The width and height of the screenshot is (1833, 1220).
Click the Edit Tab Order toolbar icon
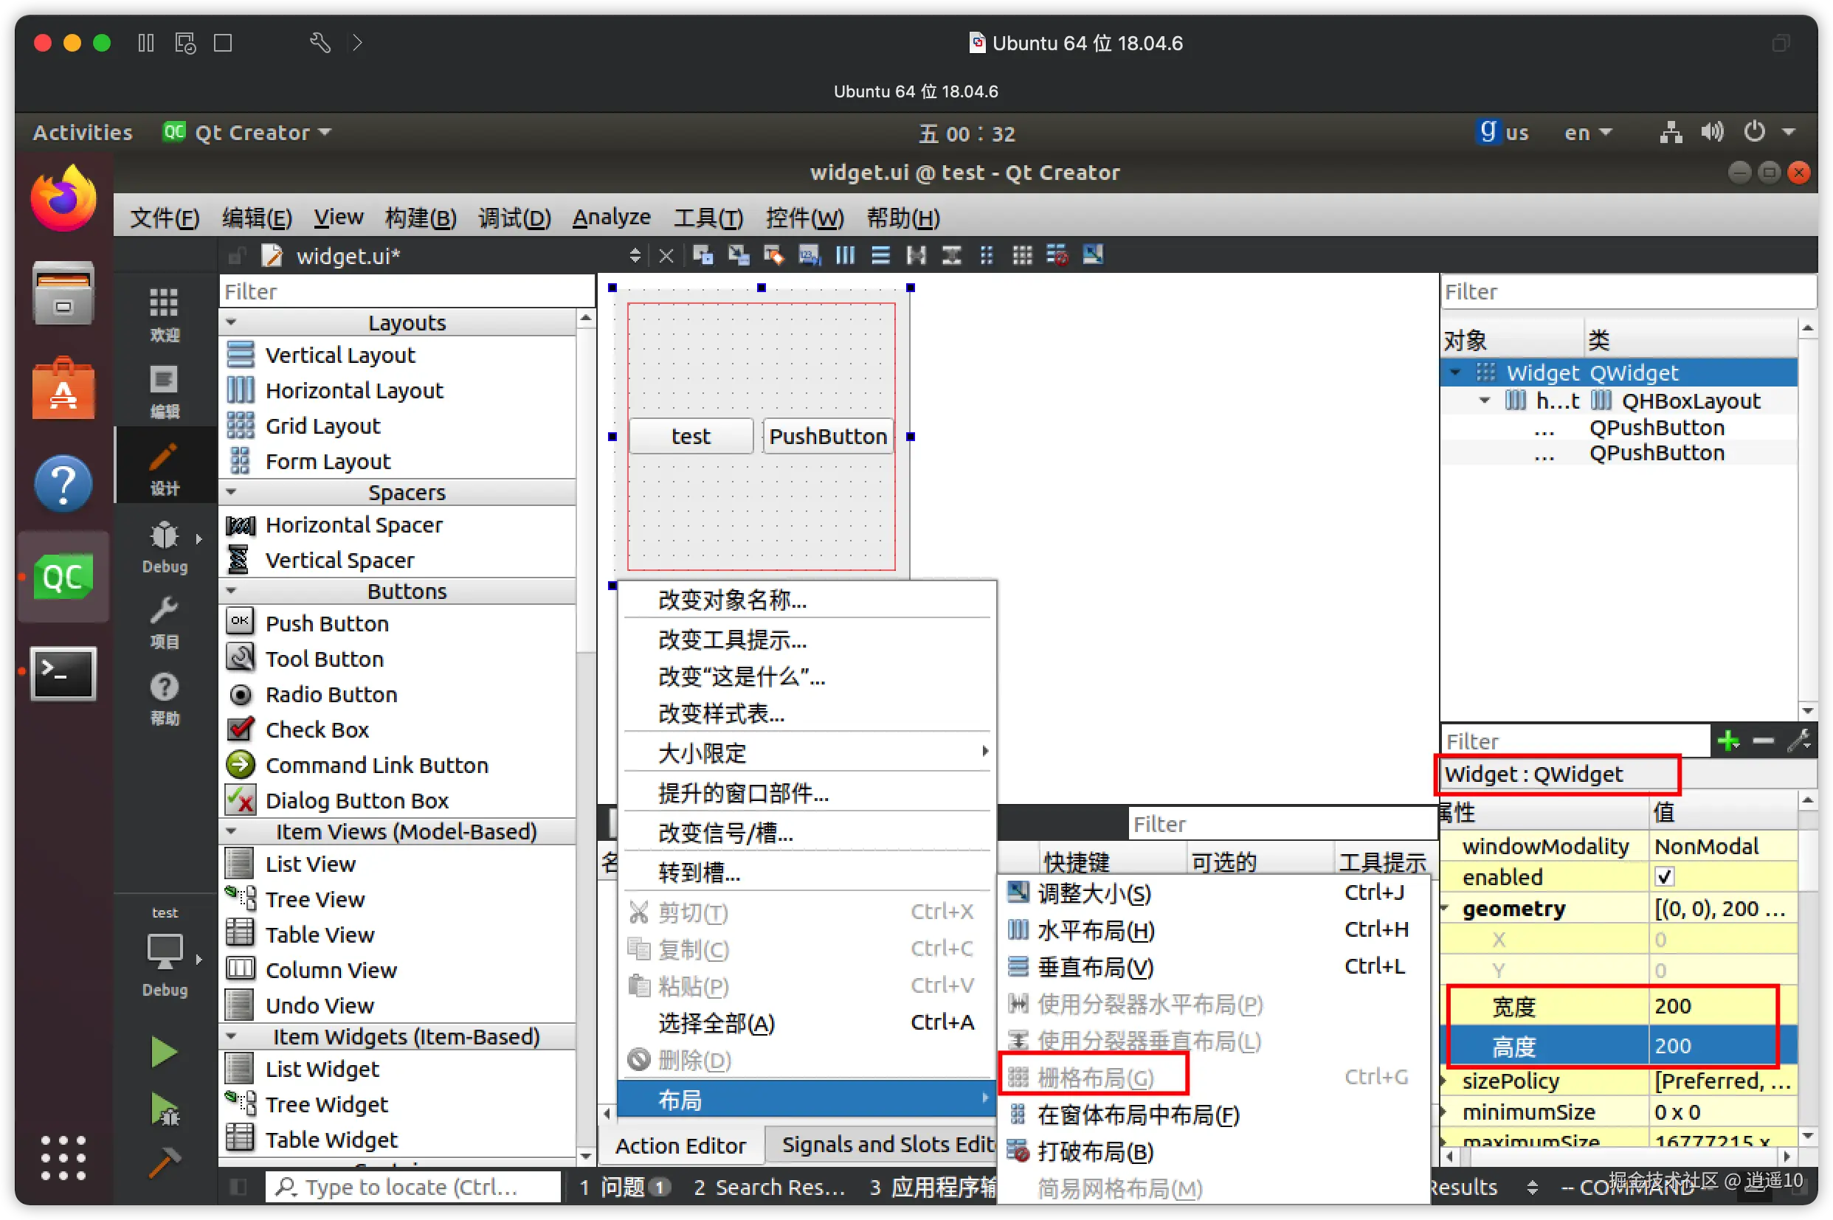(x=810, y=255)
